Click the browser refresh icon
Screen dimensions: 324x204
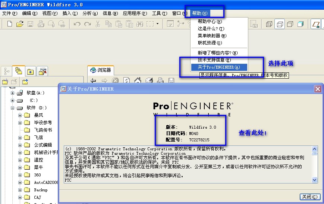click(127, 81)
